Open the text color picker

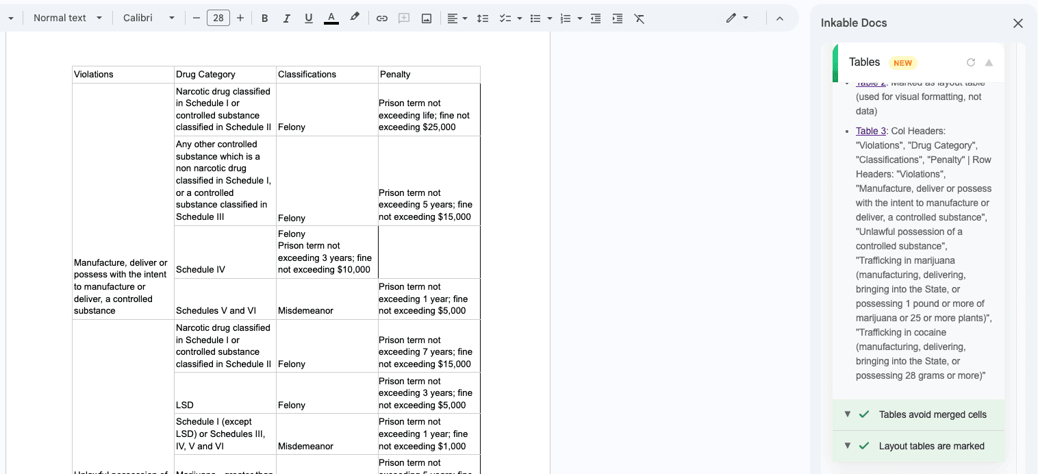(331, 18)
